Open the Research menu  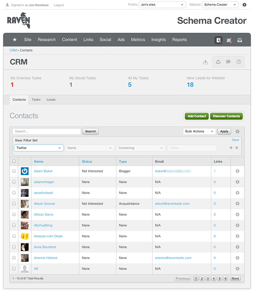[47, 40]
